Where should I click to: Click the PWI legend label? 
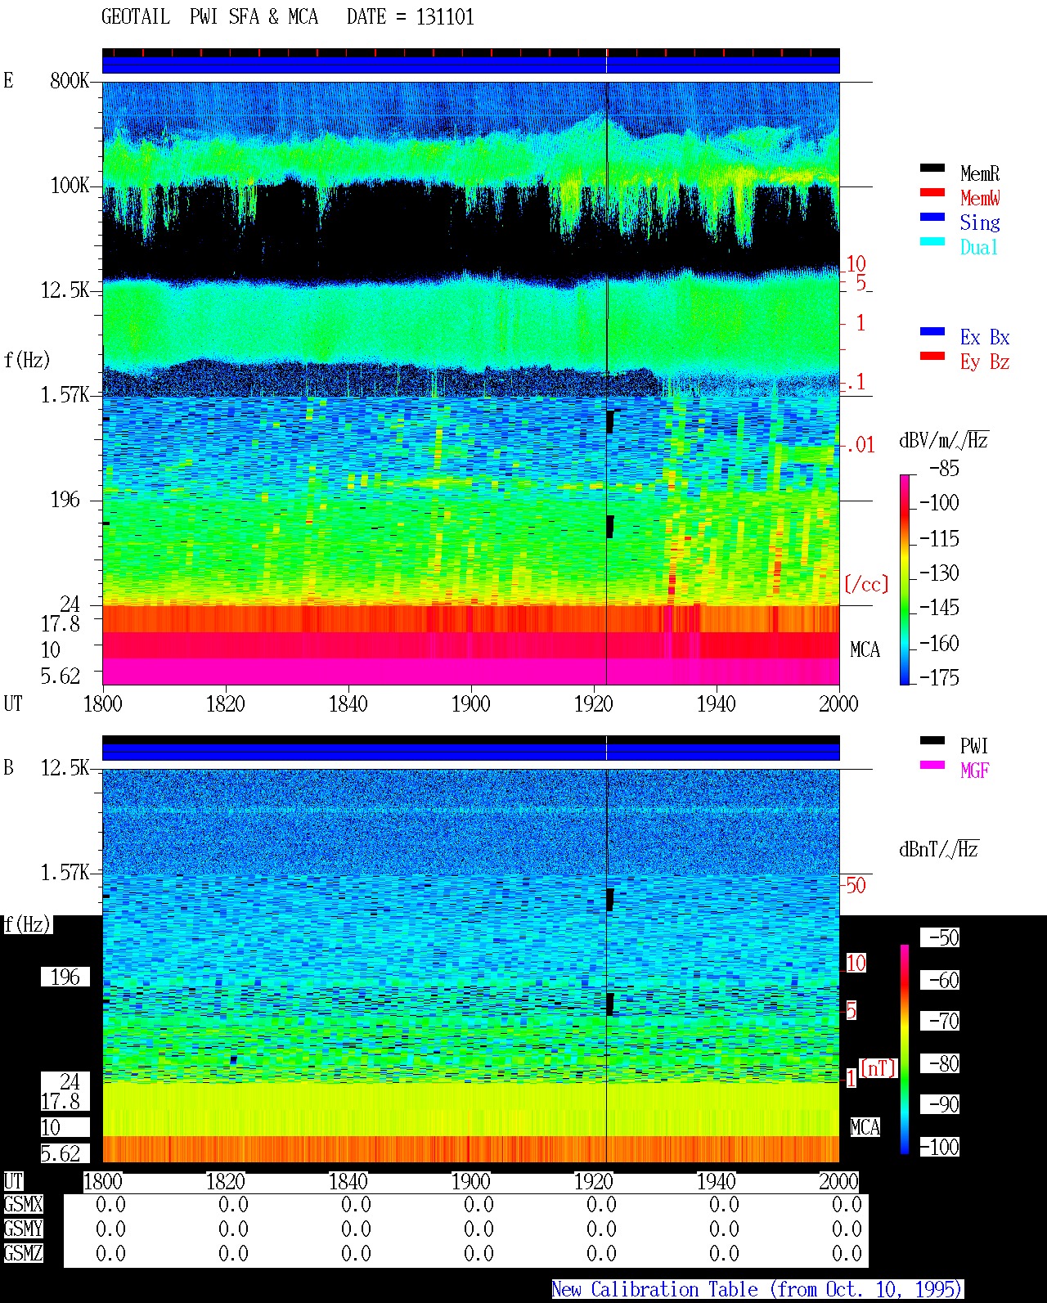974,746
